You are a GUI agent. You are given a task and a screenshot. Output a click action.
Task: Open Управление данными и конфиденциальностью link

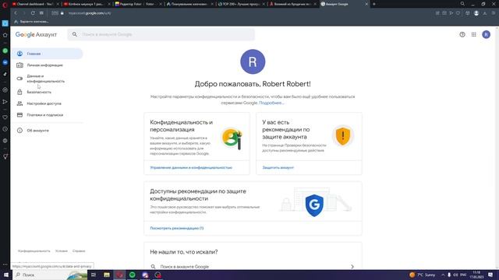coord(191,167)
